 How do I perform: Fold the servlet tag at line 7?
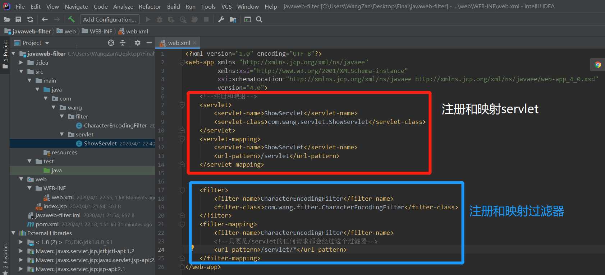tap(182, 105)
